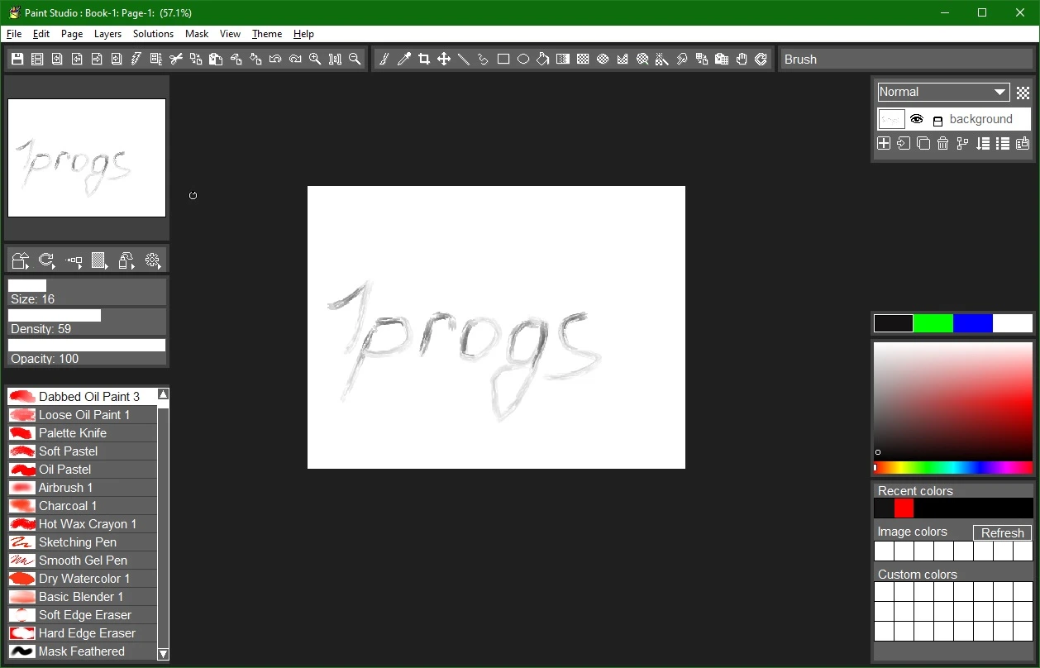This screenshot has height=668, width=1040.
Task: Click the Refresh image colors button
Action: (1003, 532)
